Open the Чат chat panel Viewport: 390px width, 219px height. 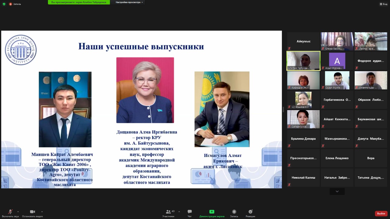pyautogui.click(x=190, y=214)
